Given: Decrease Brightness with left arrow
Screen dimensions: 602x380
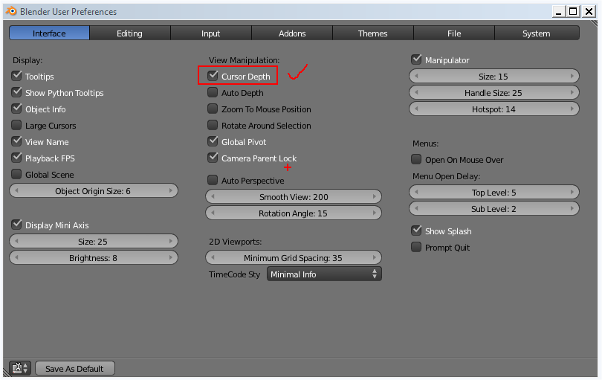Looking at the screenshot, I should coord(16,258).
